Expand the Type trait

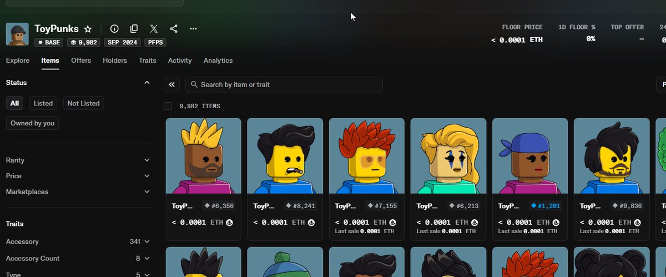pyautogui.click(x=78, y=274)
